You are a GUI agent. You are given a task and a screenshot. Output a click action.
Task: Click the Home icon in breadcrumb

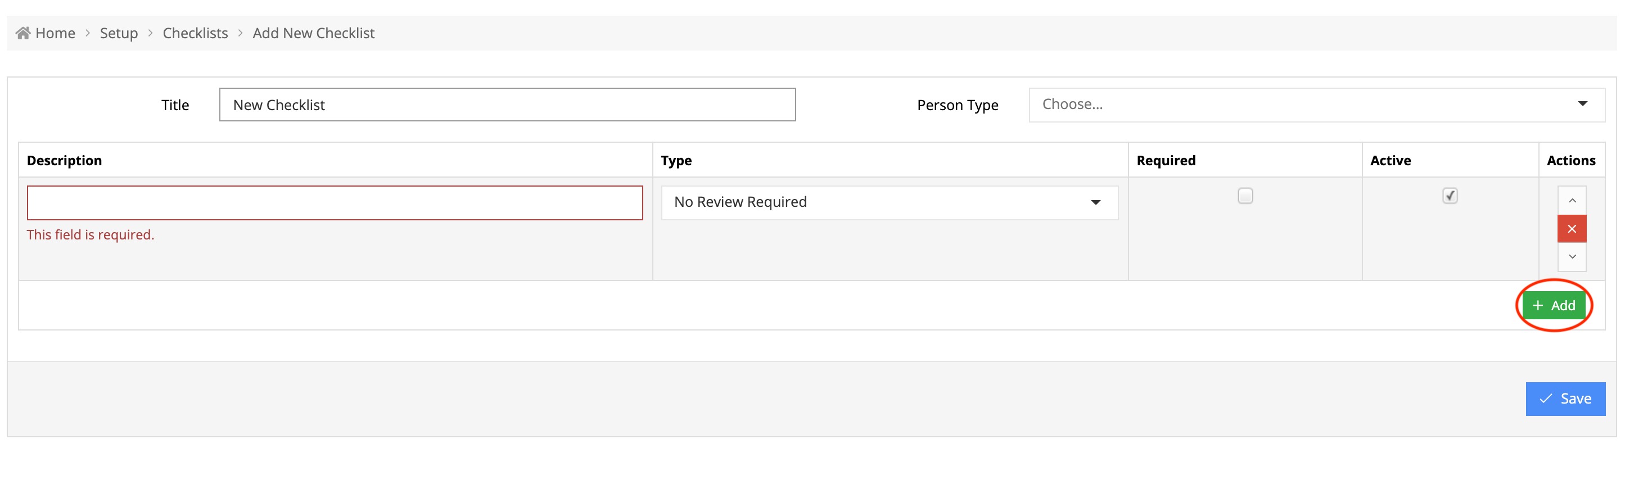pos(24,33)
